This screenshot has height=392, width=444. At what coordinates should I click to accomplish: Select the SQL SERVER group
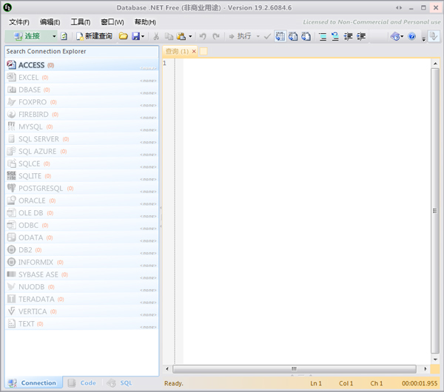coord(81,139)
